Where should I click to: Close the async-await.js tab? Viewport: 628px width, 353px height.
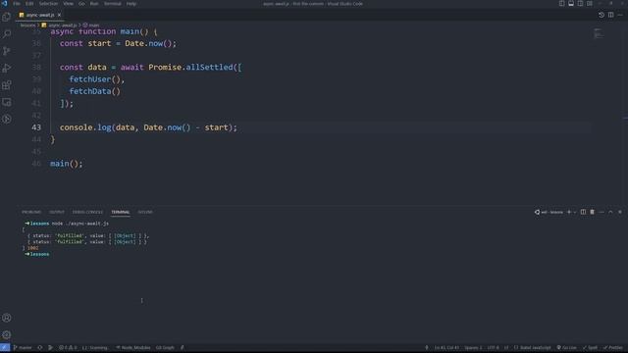tap(59, 15)
